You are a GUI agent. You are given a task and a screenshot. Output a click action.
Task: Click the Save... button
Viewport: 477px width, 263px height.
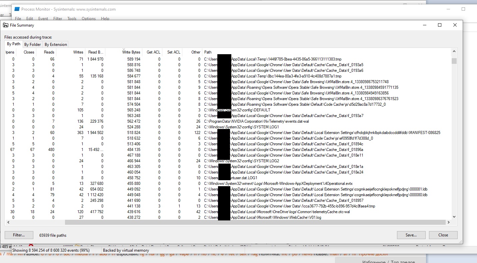(411, 235)
